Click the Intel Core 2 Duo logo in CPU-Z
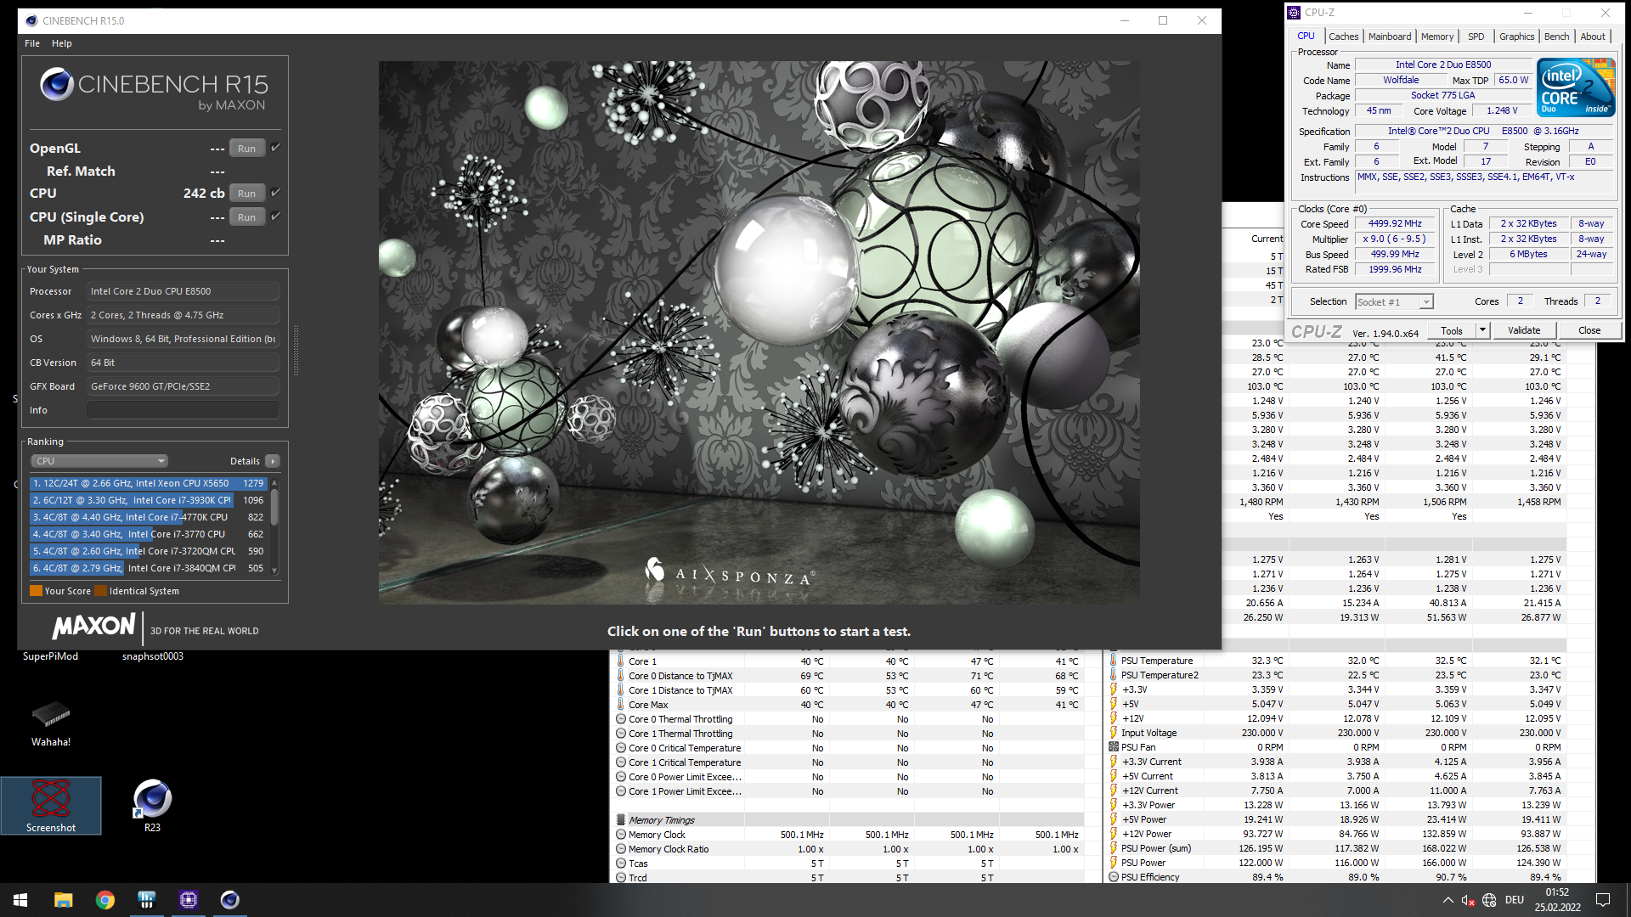The width and height of the screenshot is (1631, 917). 1576,87
